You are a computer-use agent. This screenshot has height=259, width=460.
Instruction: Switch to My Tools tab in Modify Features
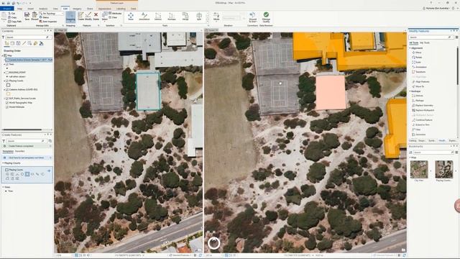[425, 43]
